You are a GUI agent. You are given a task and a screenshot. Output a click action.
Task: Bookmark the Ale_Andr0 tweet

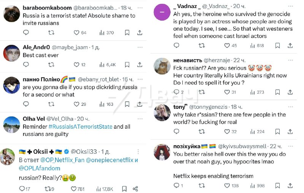pos(127,64)
